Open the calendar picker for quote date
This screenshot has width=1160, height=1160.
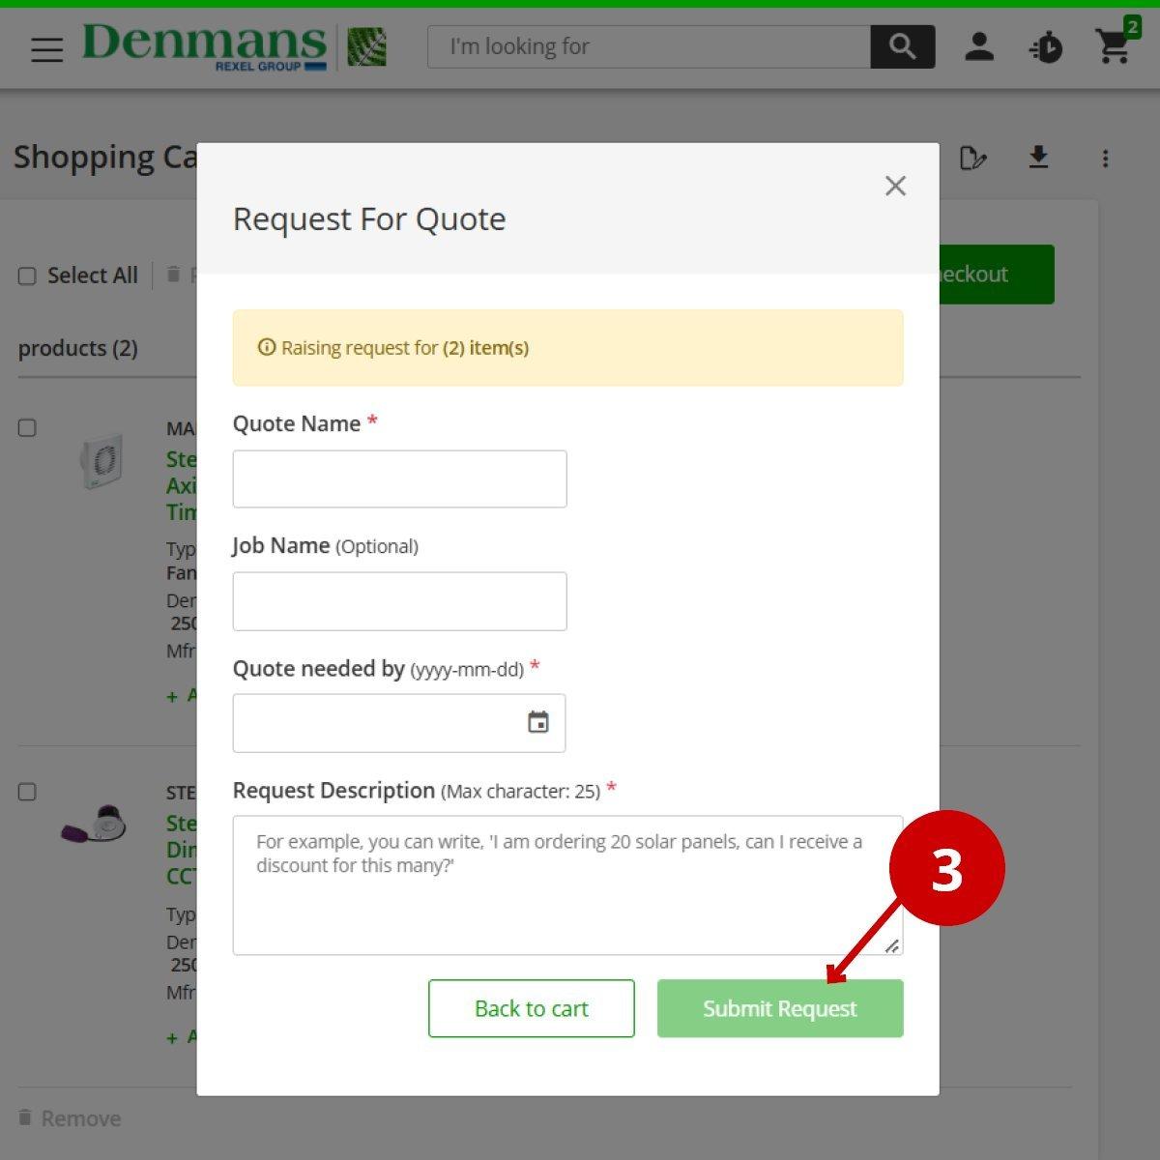[537, 722]
